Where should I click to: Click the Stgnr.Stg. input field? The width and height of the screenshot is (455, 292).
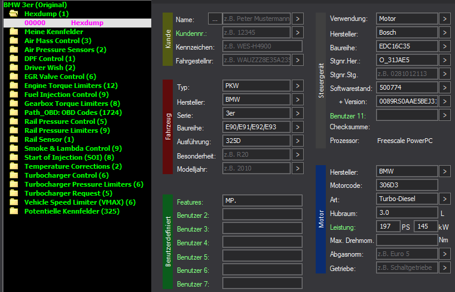coord(407,74)
